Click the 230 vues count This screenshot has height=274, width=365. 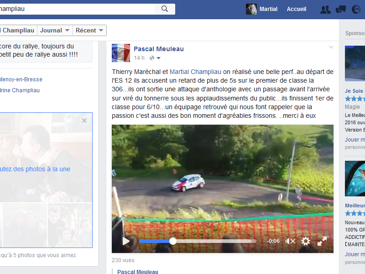pos(123,260)
